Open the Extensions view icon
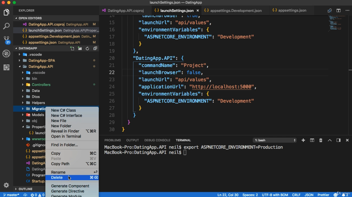 [x=6, y=67]
